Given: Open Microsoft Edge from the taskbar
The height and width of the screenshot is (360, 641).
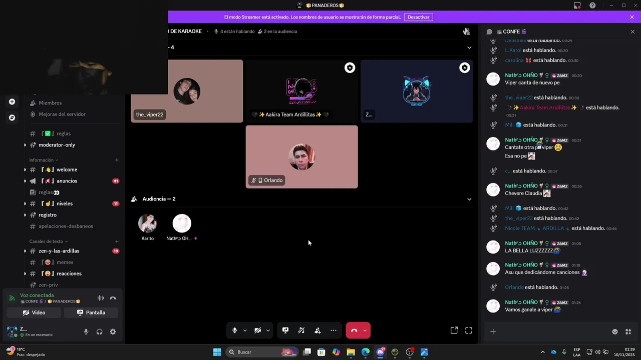Looking at the screenshot, I should click(x=366, y=352).
